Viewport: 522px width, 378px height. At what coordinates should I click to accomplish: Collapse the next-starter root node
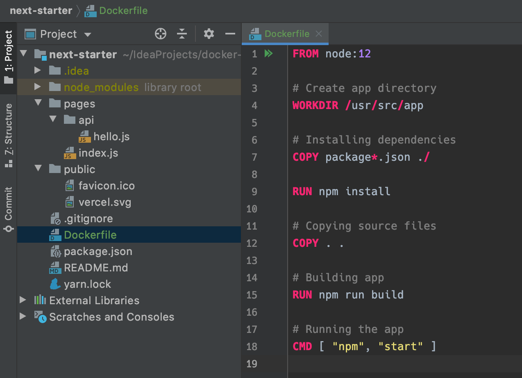pos(23,54)
